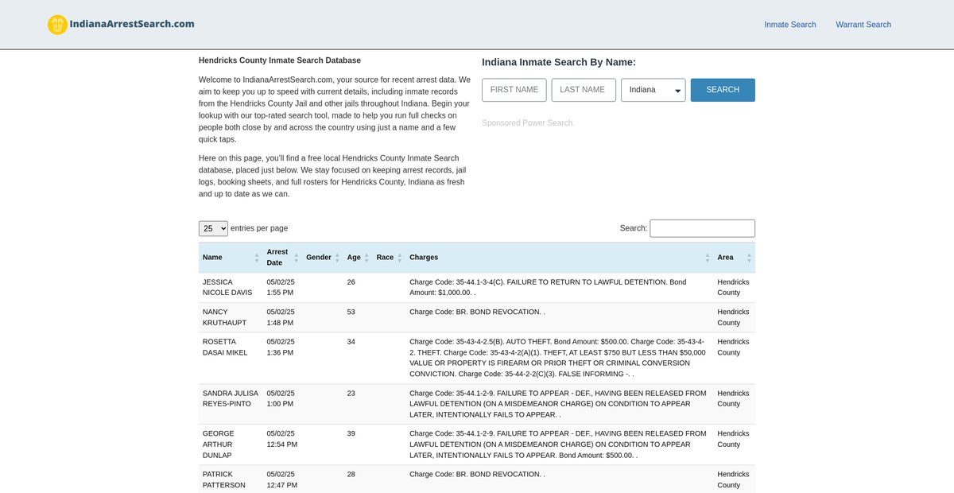
Task: Sort table by Area column arrows
Action: (x=748, y=258)
